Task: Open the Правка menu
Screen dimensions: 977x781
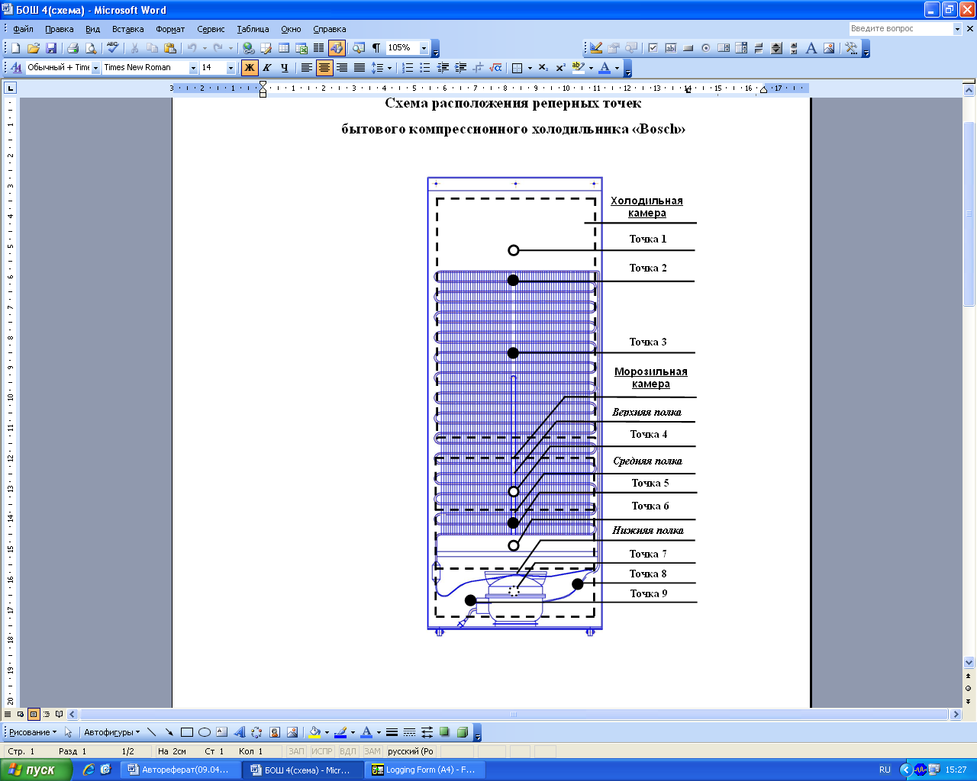Action: click(59, 29)
